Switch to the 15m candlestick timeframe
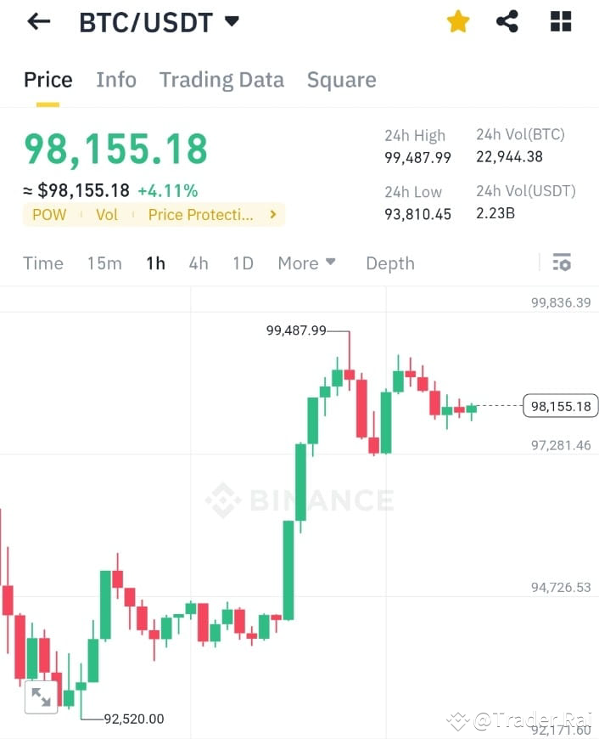Viewport: 599px width, 739px height. click(x=104, y=263)
